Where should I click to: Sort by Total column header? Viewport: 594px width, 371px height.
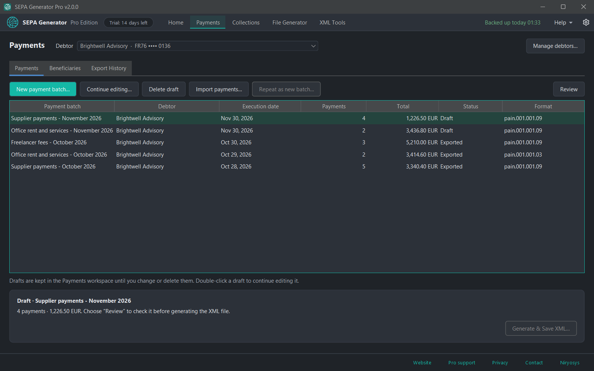pos(403,106)
